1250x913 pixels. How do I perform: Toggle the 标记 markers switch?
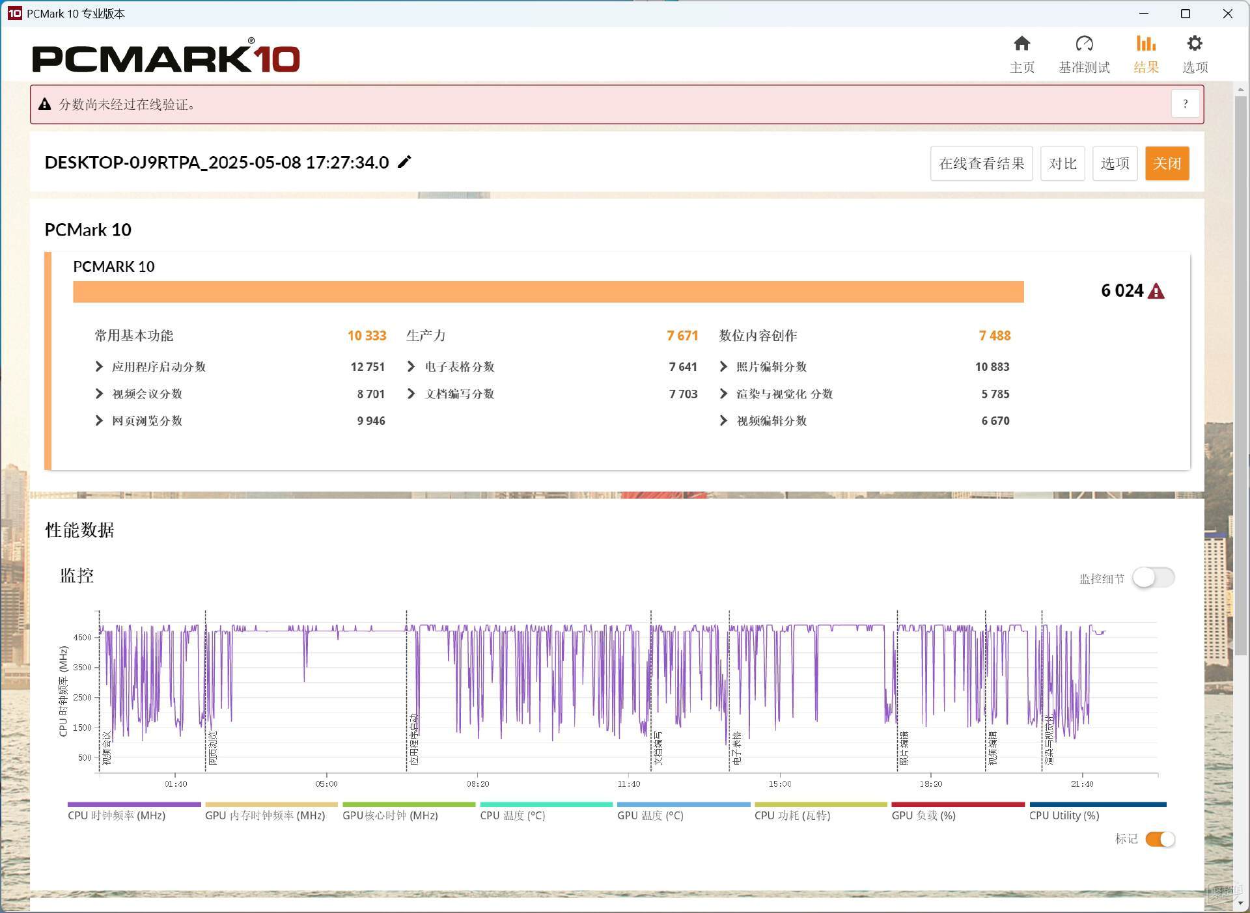click(1160, 839)
